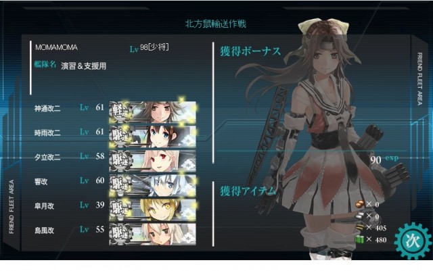Click the 90 exp reward value
Screen dimensions: 433x271
pyautogui.click(x=384, y=159)
